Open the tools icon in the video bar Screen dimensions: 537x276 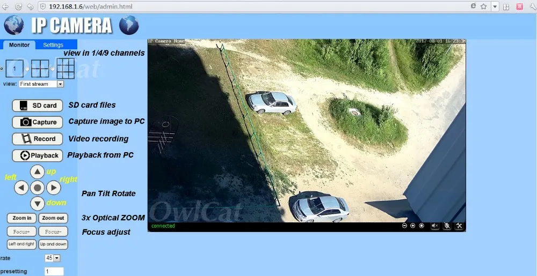tap(459, 226)
